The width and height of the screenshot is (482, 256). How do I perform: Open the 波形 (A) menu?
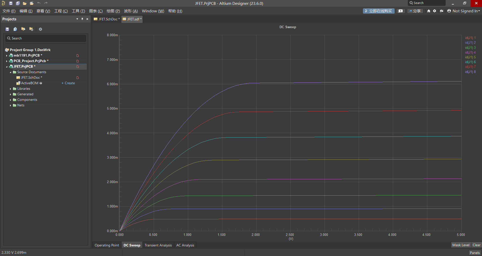tap(131, 11)
